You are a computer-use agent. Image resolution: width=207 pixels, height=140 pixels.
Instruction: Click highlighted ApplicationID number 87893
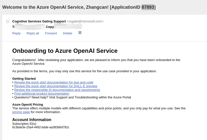[x=148, y=7]
